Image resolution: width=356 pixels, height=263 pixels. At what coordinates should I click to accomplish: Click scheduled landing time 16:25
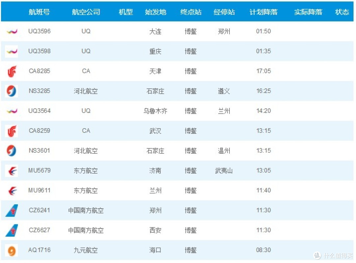pos(263,91)
